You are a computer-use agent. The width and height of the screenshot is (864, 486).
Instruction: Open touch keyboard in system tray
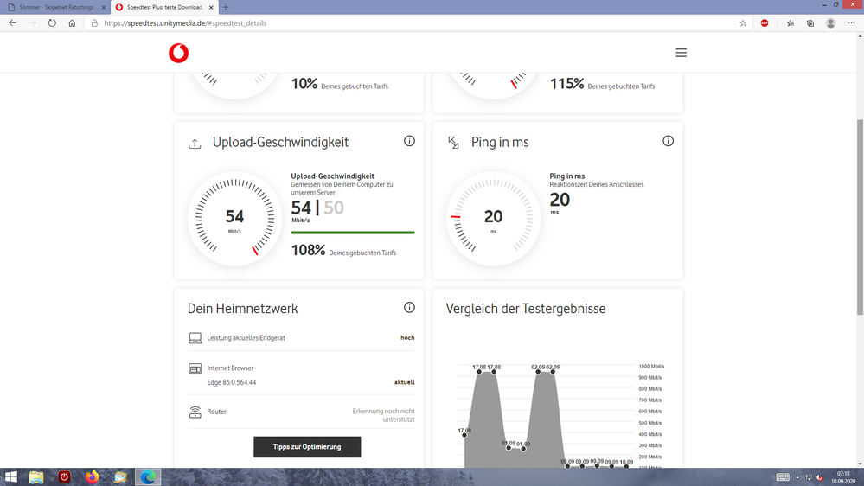coord(783,477)
